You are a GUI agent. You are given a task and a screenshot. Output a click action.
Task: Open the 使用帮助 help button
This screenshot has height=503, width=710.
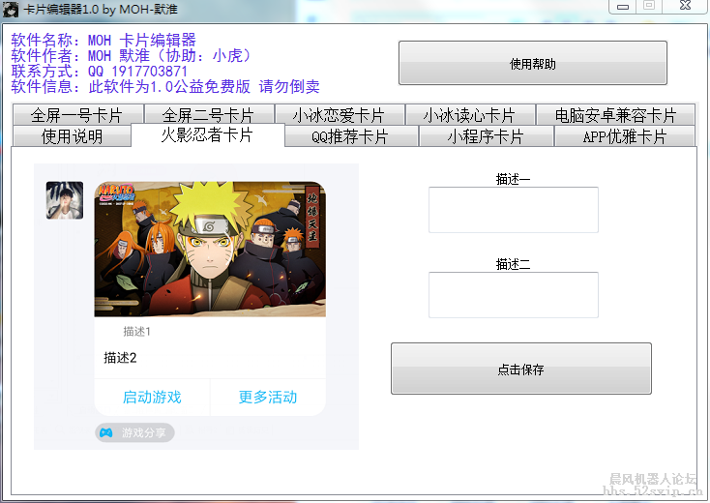click(x=532, y=64)
